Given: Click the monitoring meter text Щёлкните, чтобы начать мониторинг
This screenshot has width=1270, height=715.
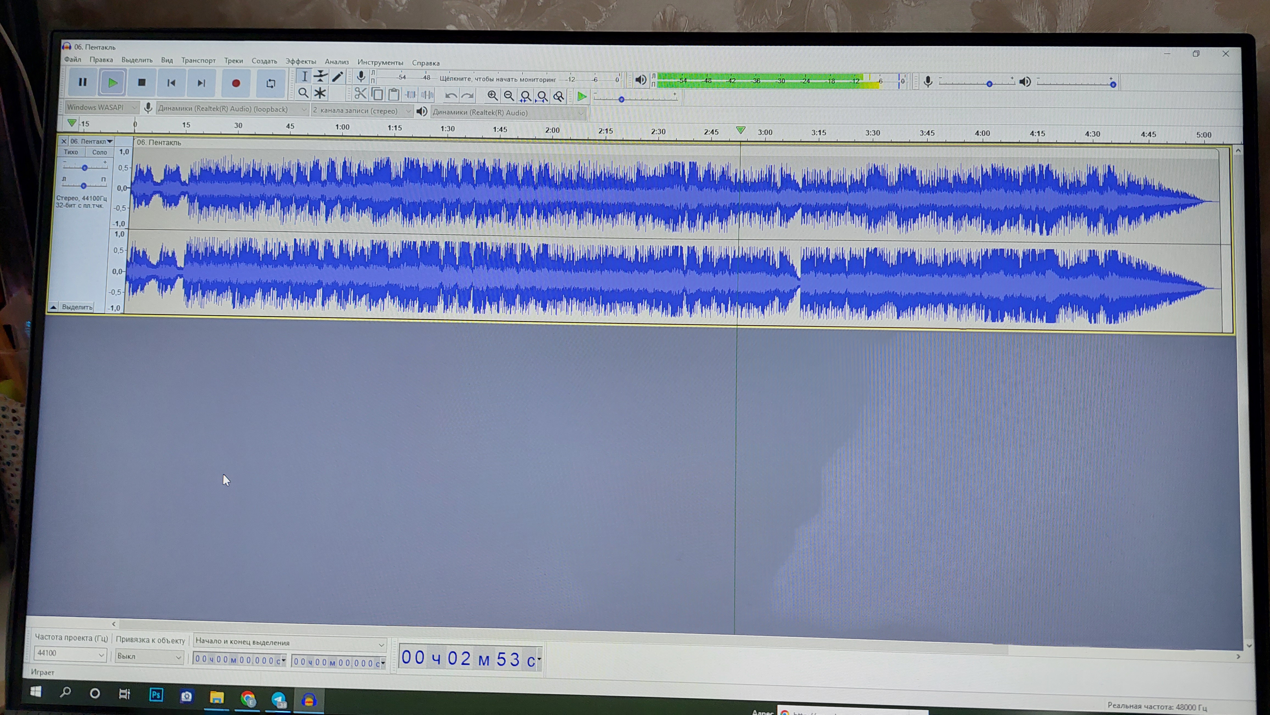Looking at the screenshot, I should (x=497, y=79).
